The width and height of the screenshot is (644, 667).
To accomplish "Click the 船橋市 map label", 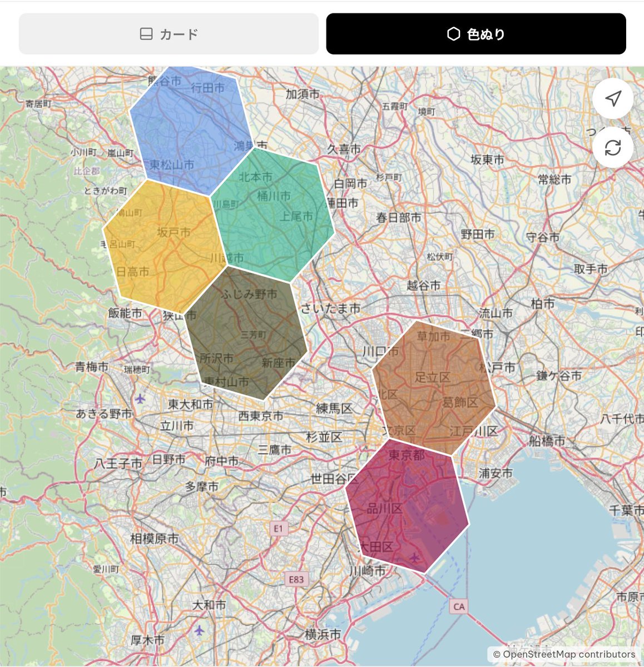I will click(x=547, y=441).
